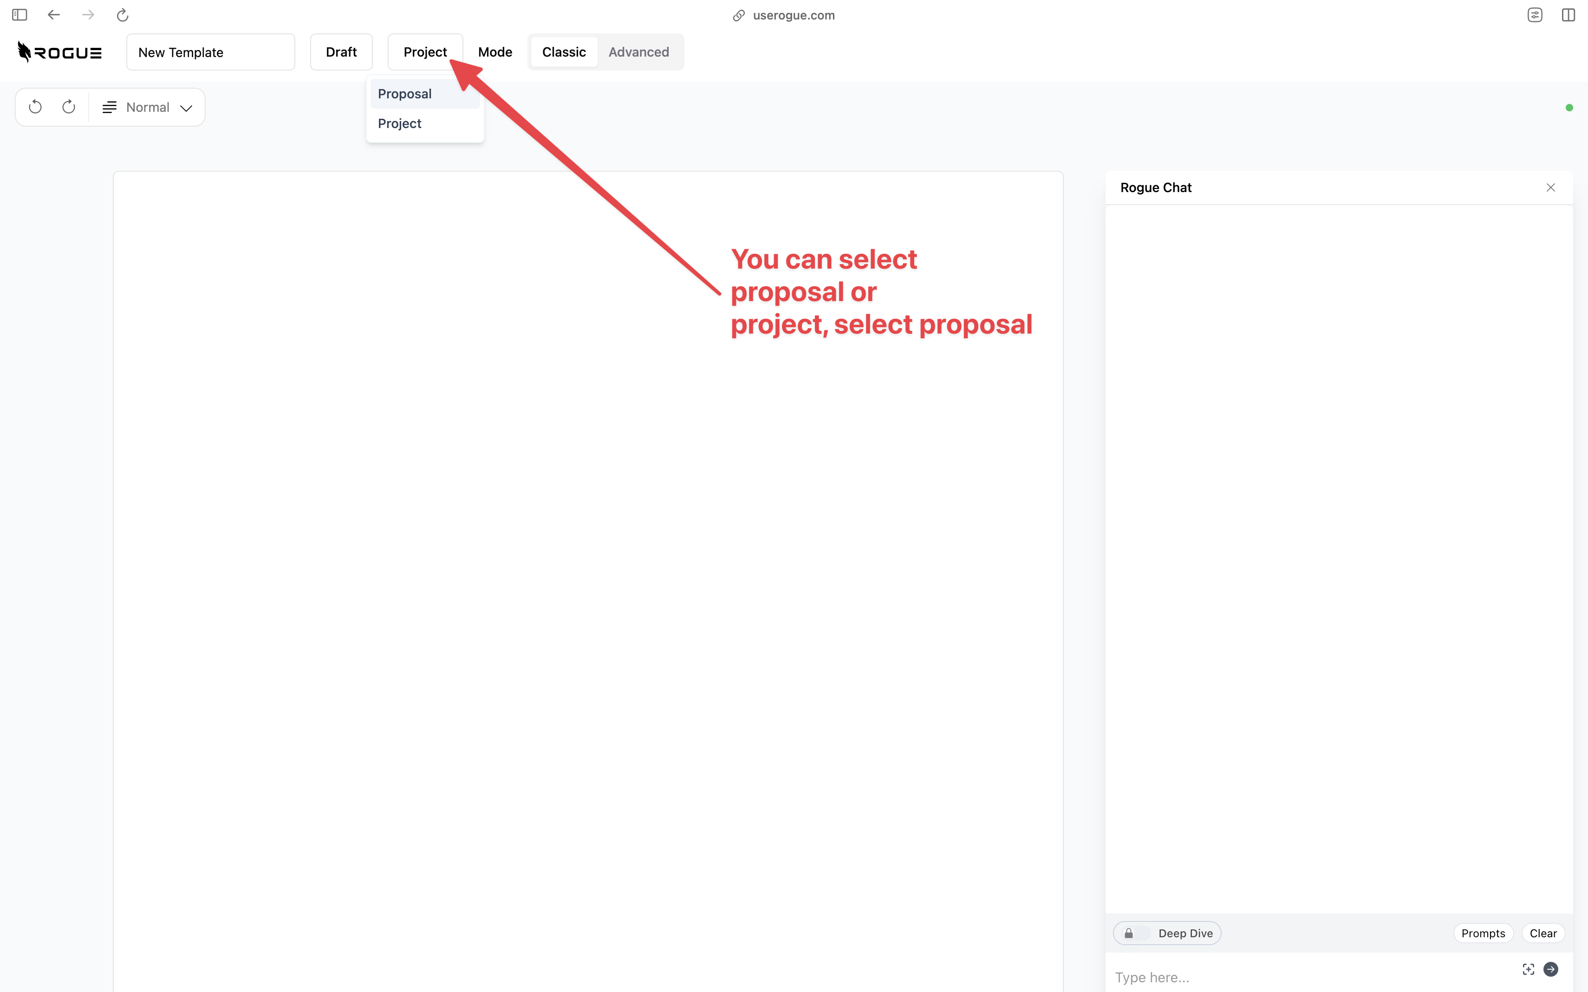Switch mode to Classic
The image size is (1588, 992).
[x=563, y=52]
